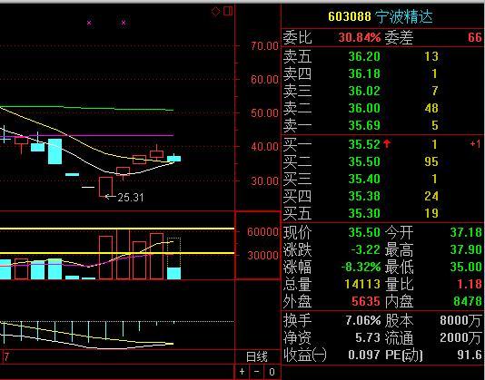Select stock title 603088 宁波精达
The width and height of the screenshot is (485, 380).
(x=381, y=16)
